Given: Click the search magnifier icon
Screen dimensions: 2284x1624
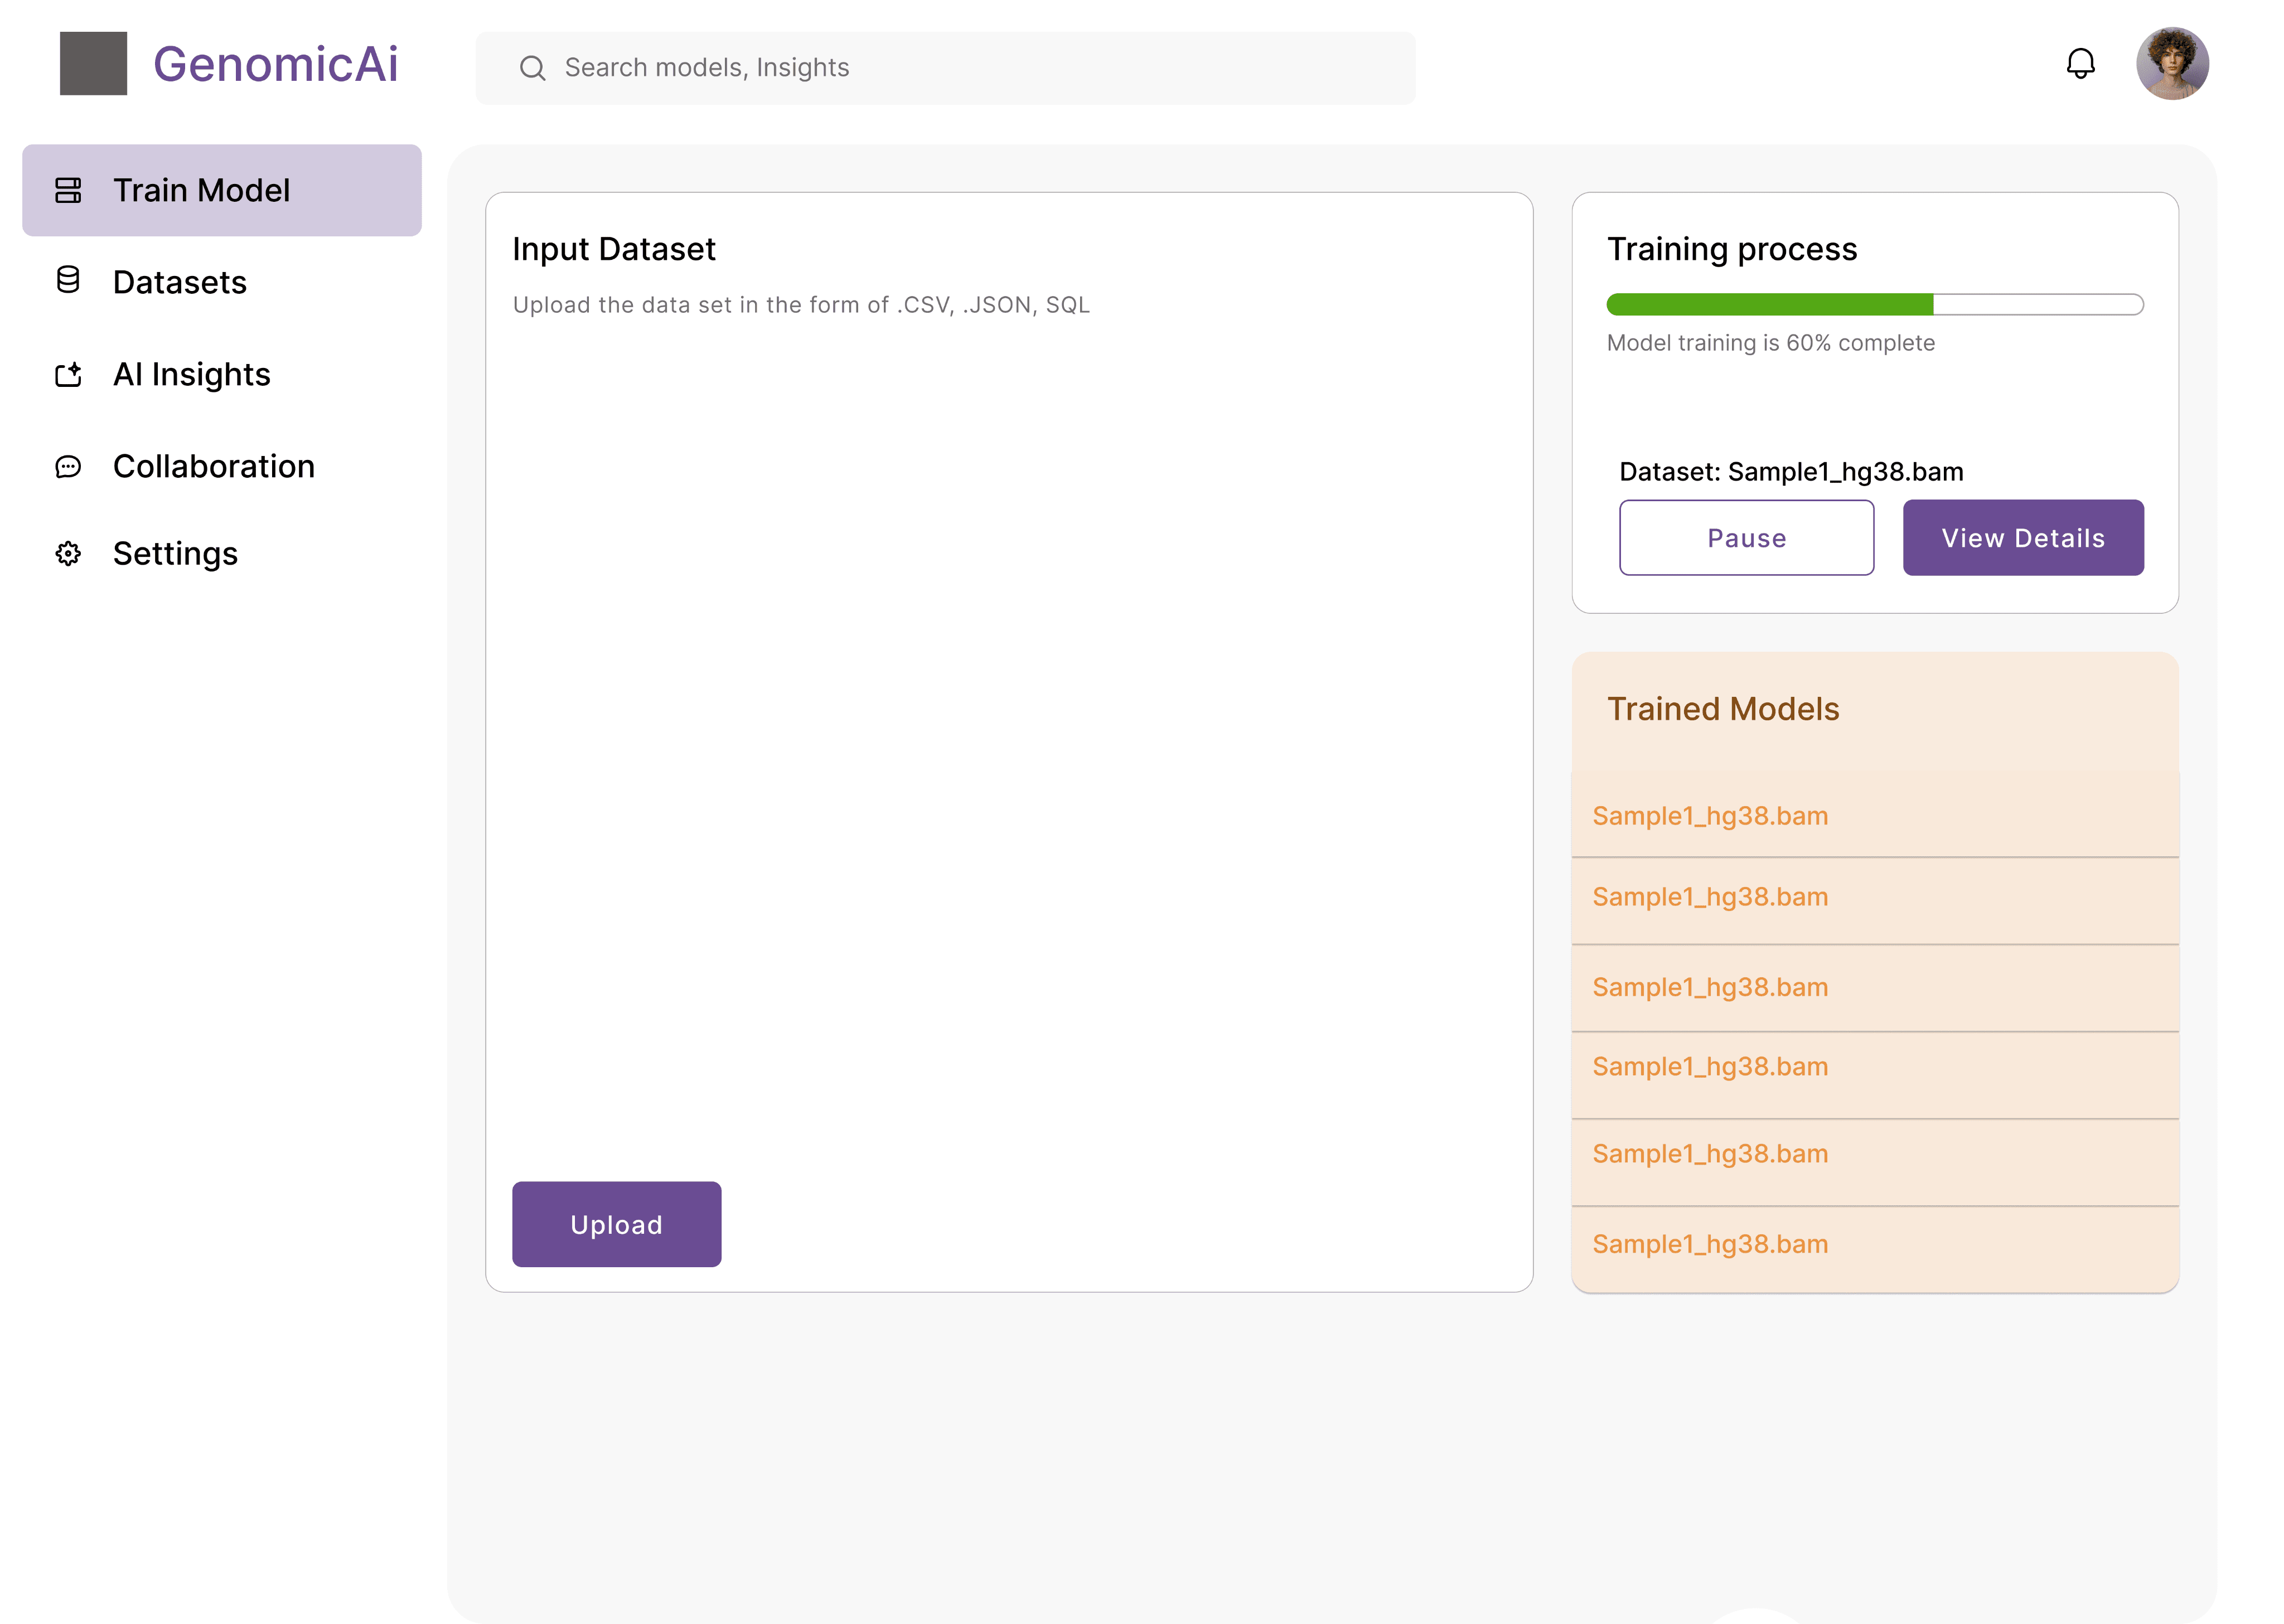Looking at the screenshot, I should 532,68.
